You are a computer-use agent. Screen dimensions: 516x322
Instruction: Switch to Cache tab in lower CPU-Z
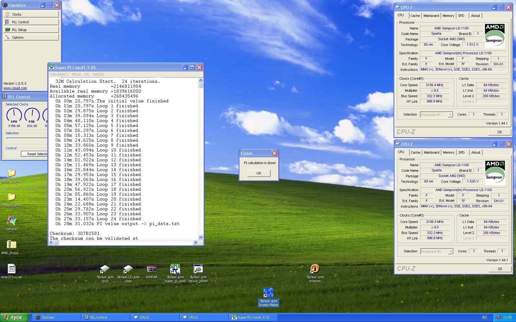coord(415,152)
